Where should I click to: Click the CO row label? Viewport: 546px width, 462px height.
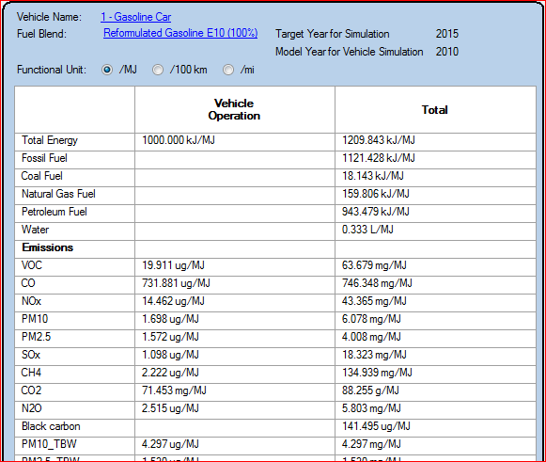(28, 283)
